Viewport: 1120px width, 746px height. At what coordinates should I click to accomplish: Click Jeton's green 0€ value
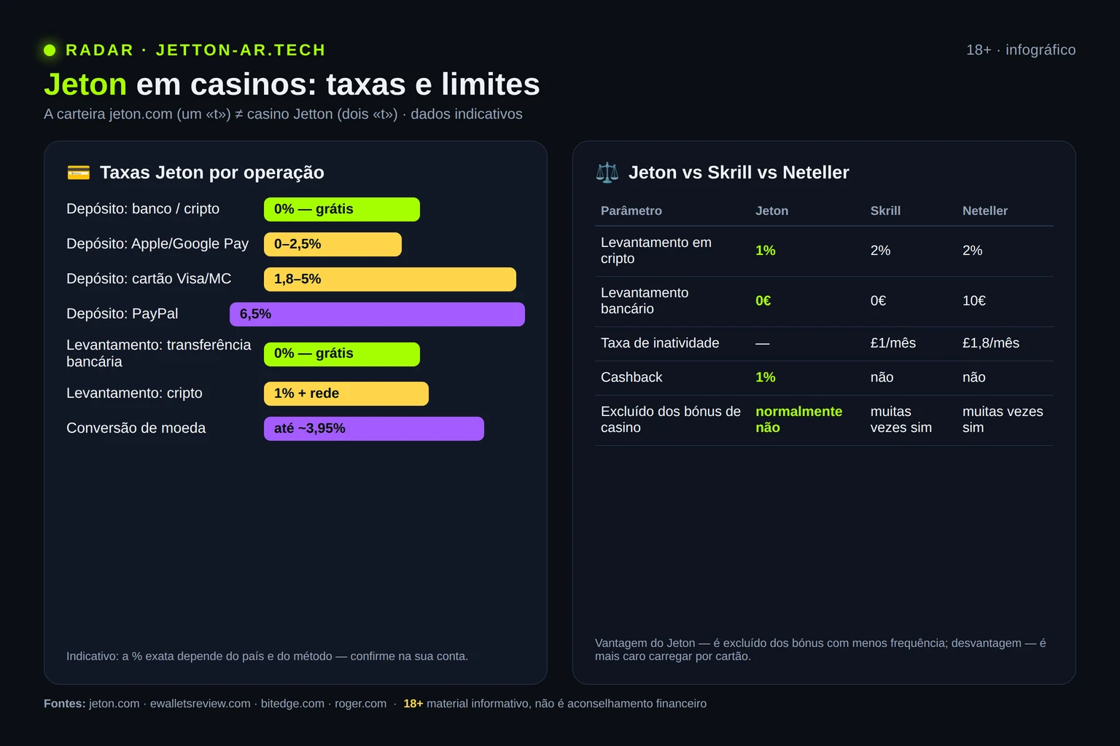(x=763, y=301)
